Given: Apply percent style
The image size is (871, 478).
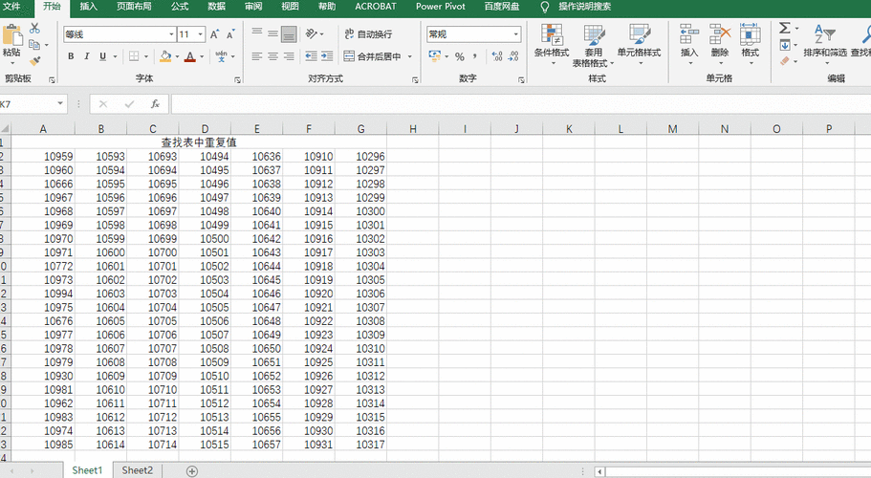Looking at the screenshot, I should 459,56.
